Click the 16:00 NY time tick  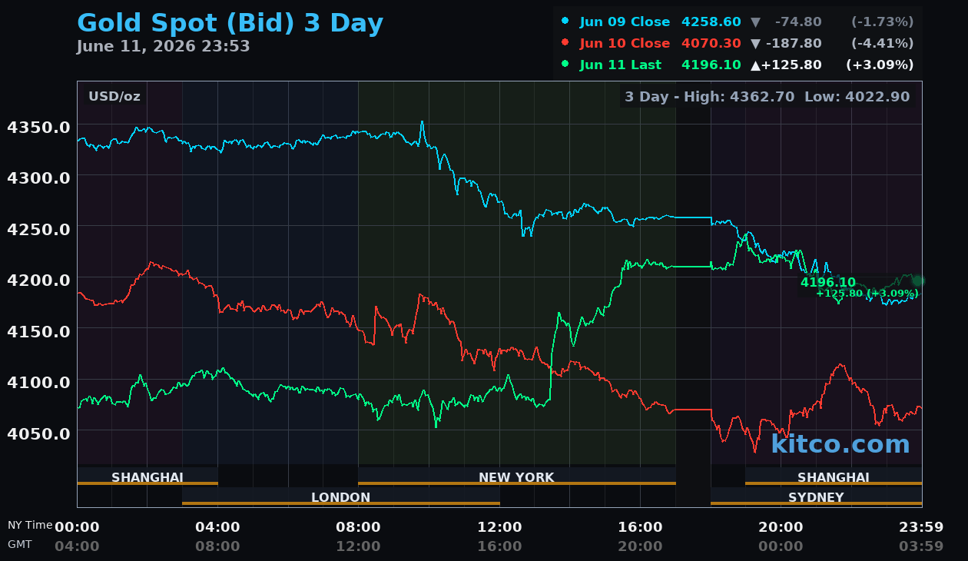(x=640, y=527)
